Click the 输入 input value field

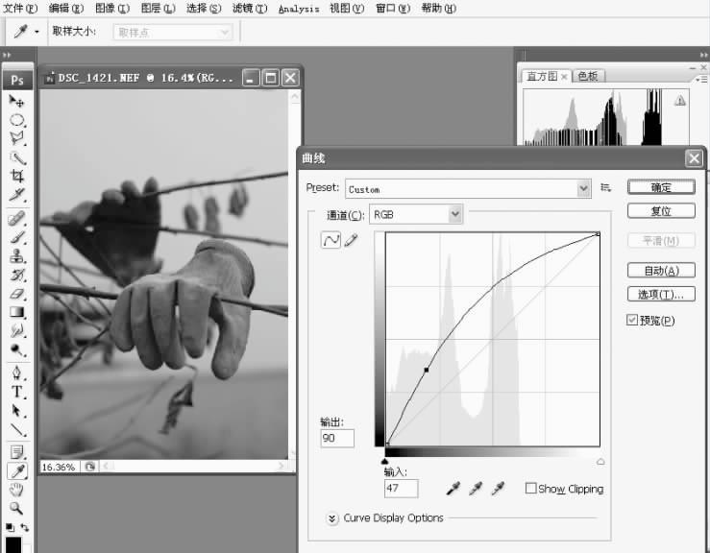click(x=401, y=489)
